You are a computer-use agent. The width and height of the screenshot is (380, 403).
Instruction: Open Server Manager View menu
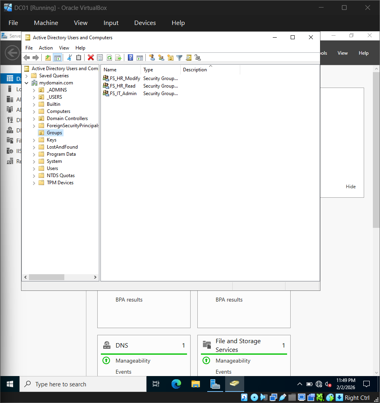point(342,53)
